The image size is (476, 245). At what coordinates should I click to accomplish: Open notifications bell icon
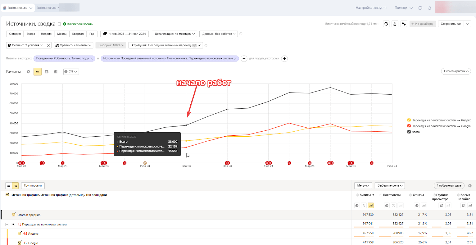point(430,8)
